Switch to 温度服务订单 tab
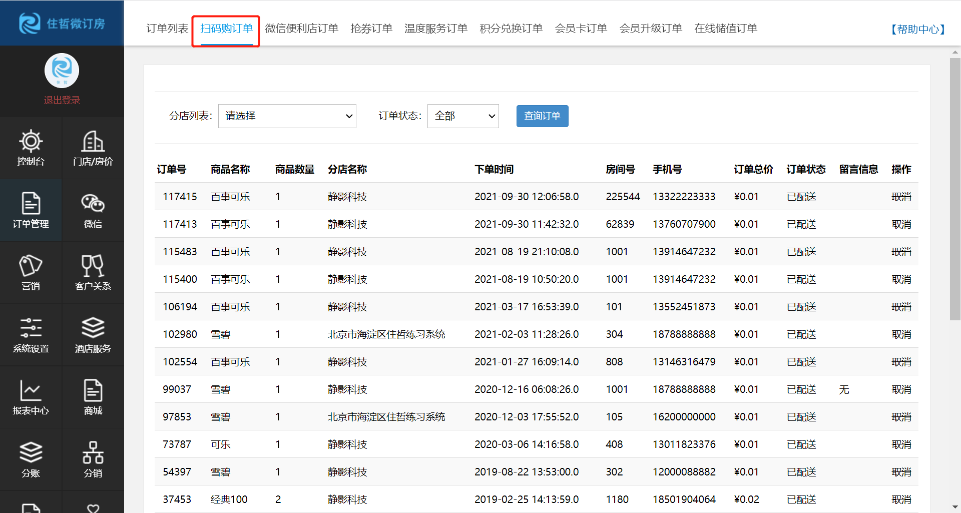The image size is (961, 513). click(435, 29)
